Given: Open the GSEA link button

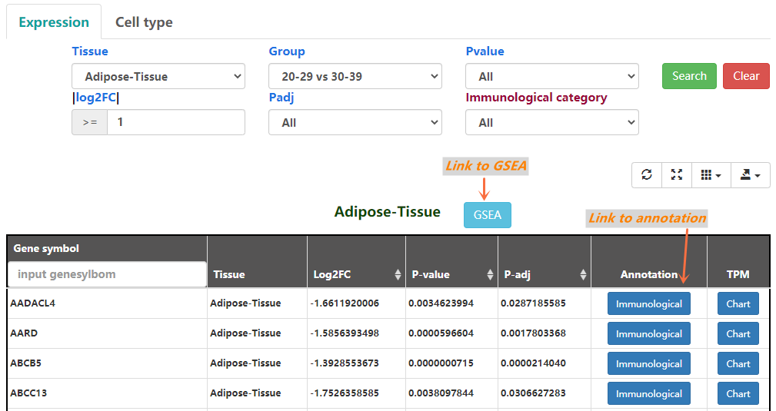Looking at the screenshot, I should pyautogui.click(x=487, y=215).
